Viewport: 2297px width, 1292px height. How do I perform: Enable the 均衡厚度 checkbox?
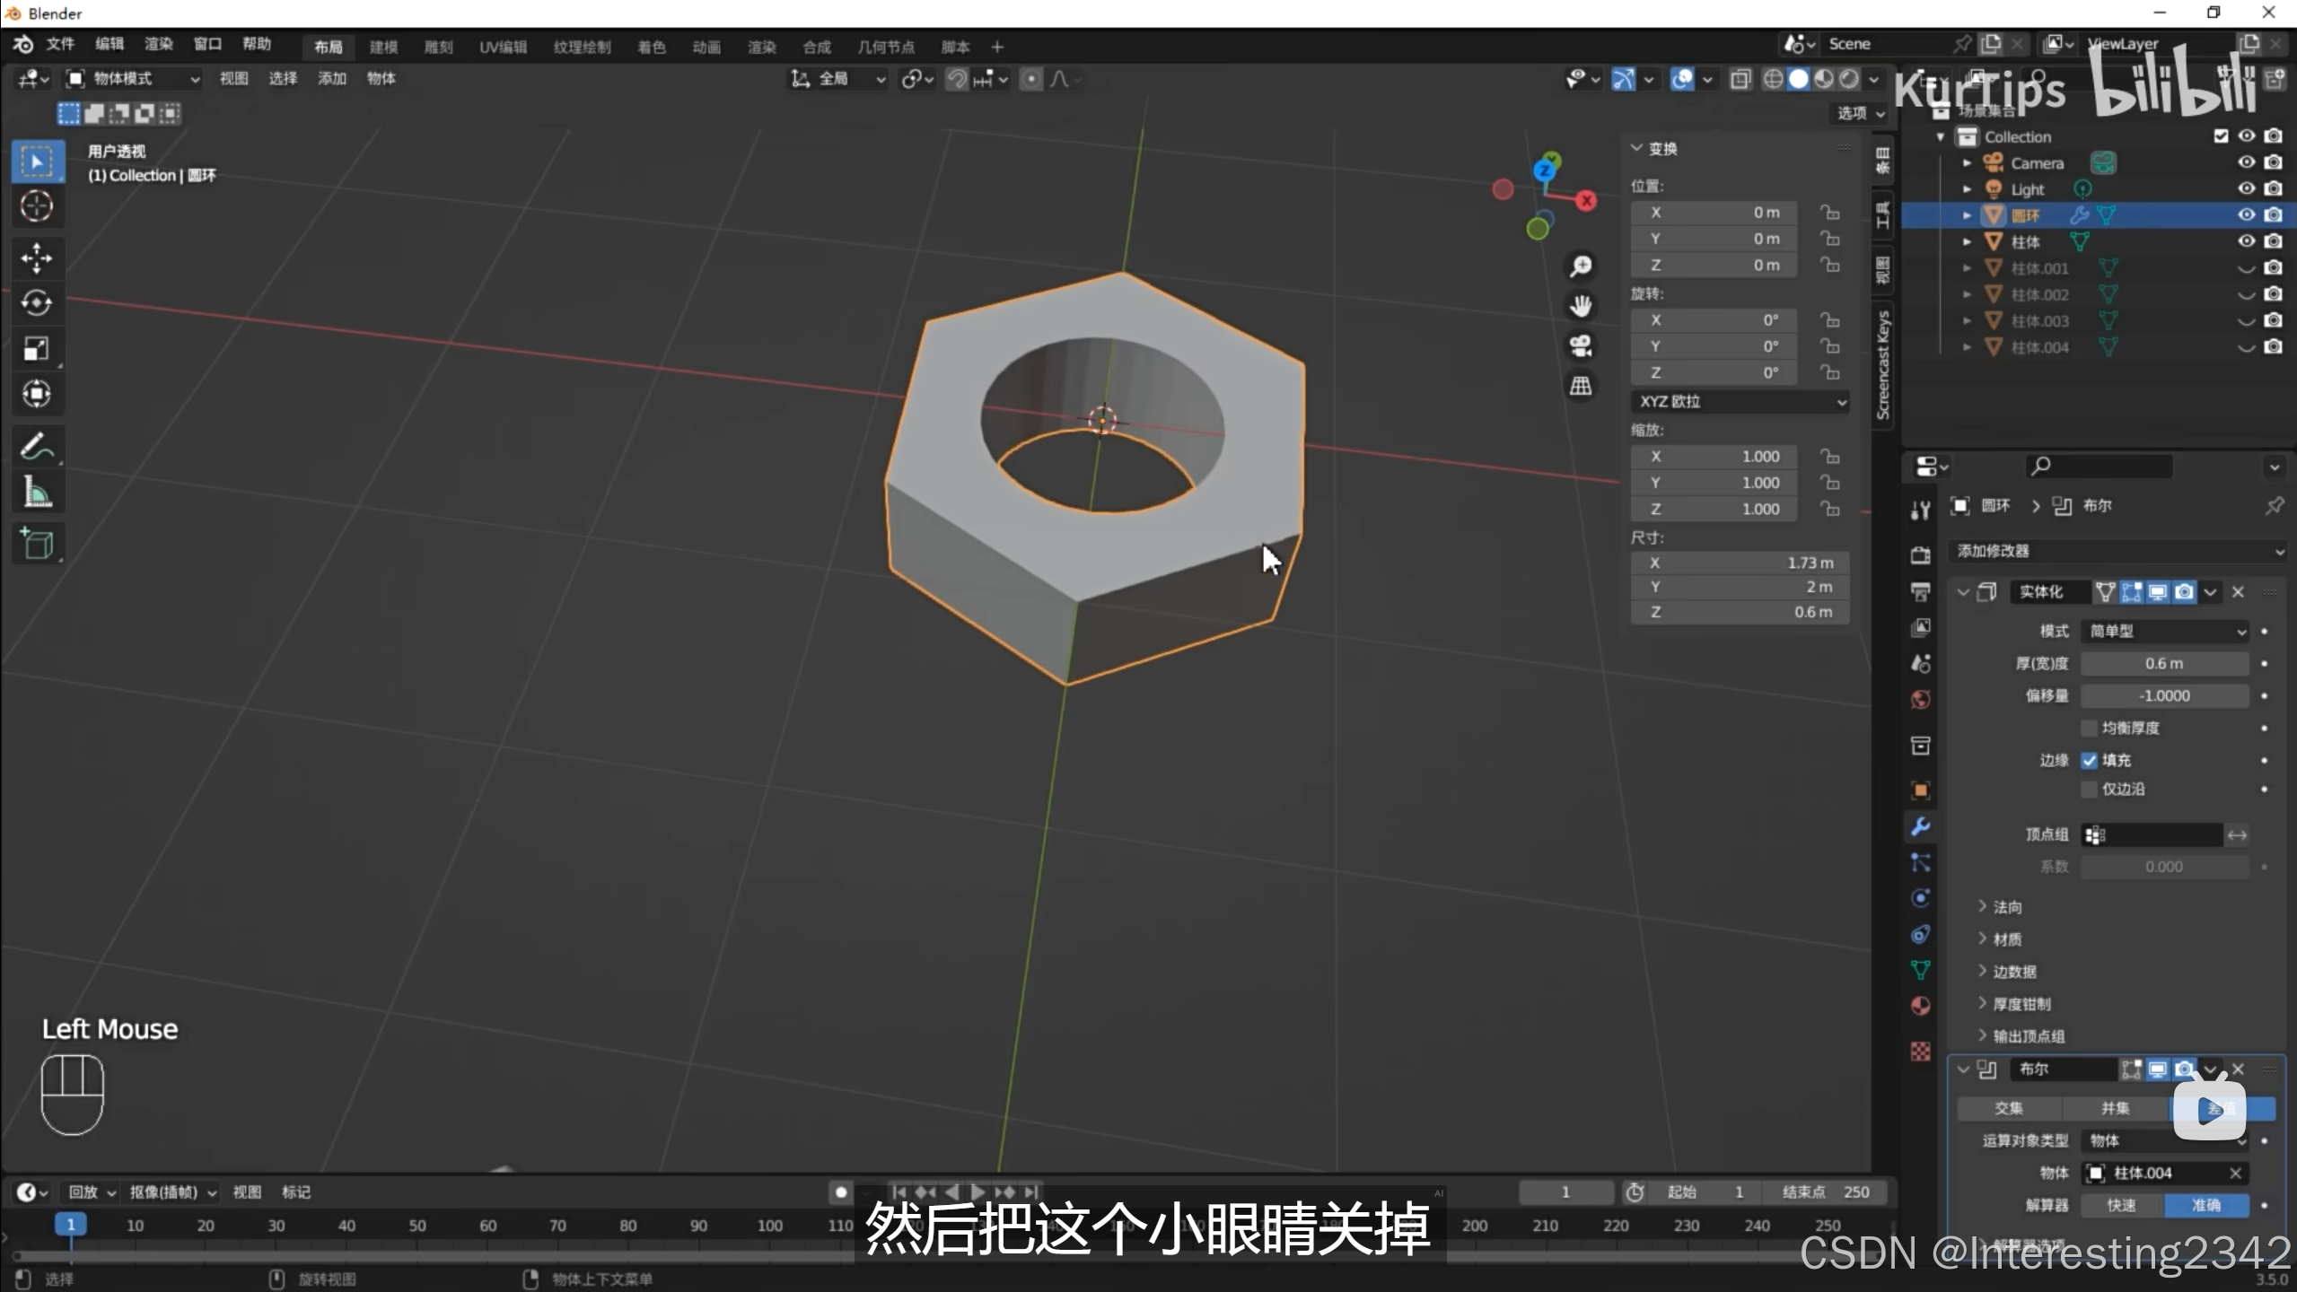(x=2090, y=728)
